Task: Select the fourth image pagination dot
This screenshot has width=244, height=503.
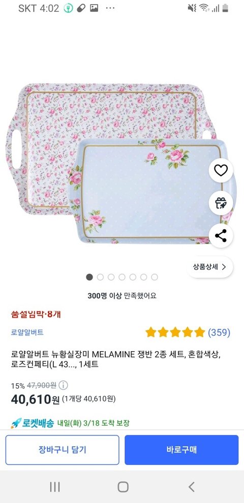Action: (x=122, y=277)
